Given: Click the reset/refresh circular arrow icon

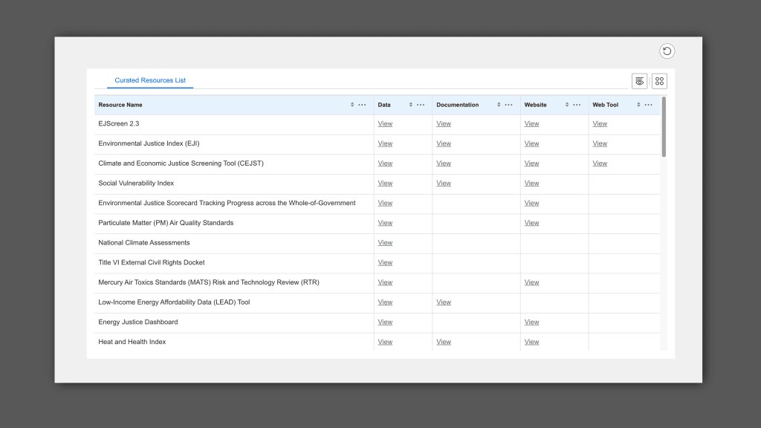Looking at the screenshot, I should tap(667, 51).
